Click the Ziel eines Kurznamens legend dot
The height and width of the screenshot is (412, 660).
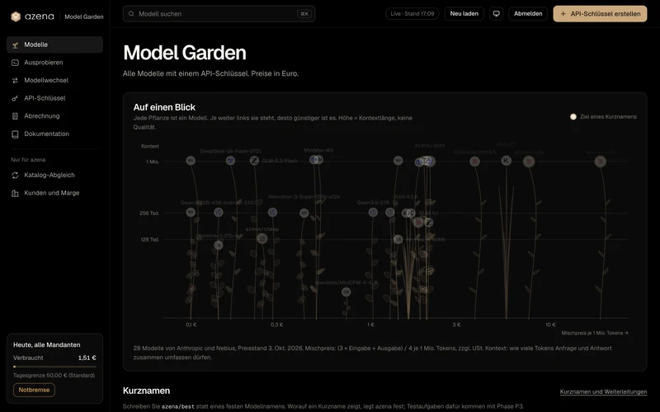point(573,117)
